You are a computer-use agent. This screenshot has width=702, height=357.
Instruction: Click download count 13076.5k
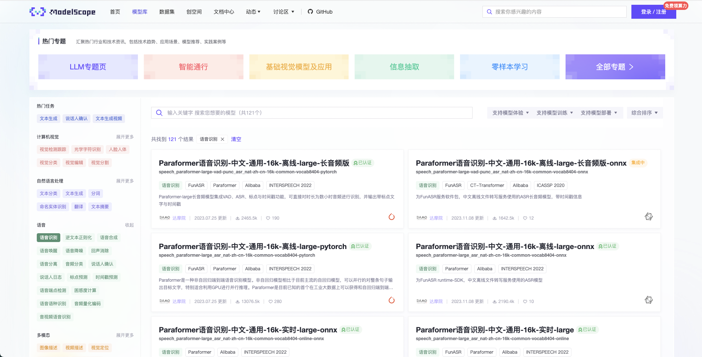(x=247, y=302)
